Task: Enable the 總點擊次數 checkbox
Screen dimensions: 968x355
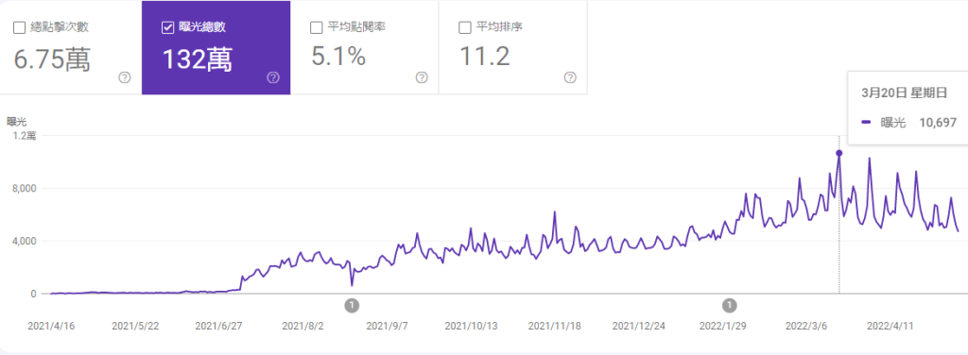Action: click(x=19, y=27)
